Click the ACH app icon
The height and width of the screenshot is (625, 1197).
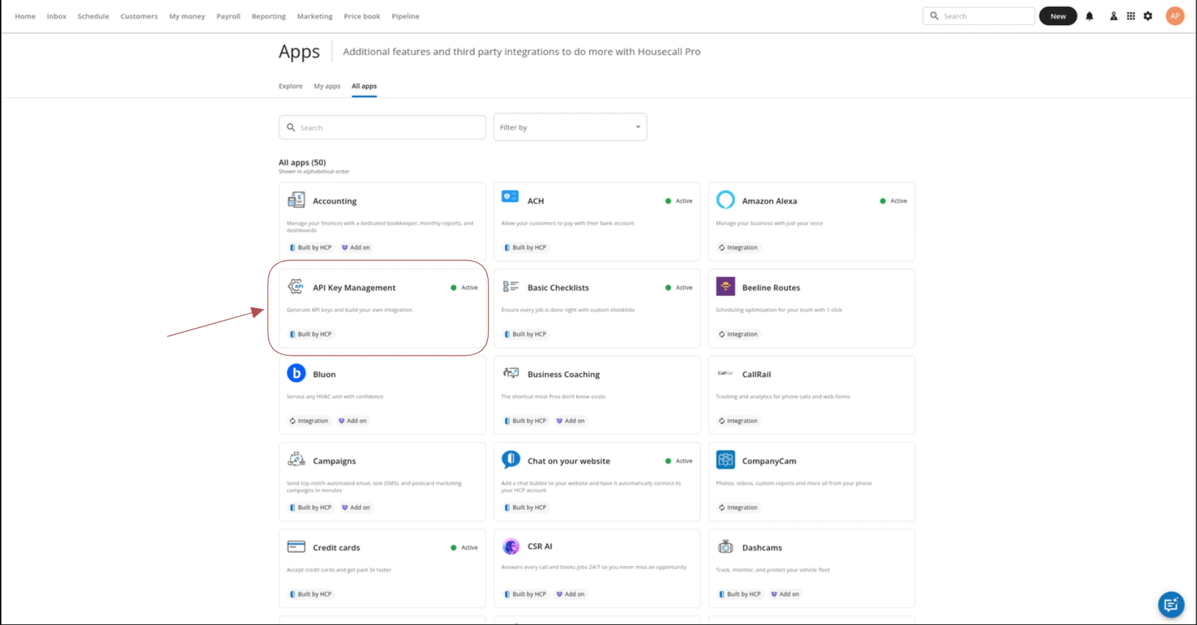[510, 197]
